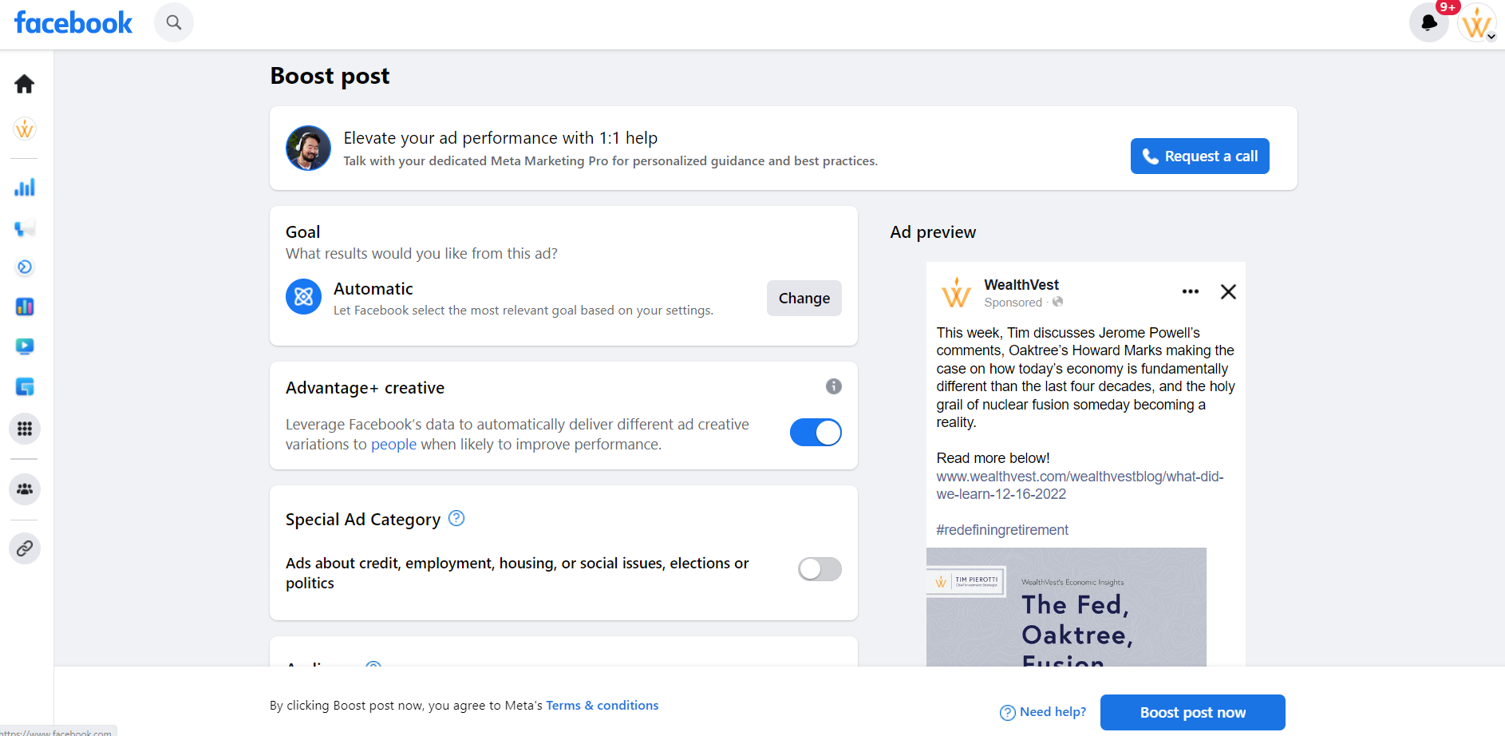Follow the 'people' link in Advantage+ description

(x=393, y=445)
